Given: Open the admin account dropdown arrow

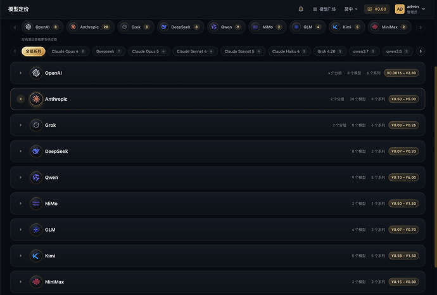Looking at the screenshot, I should click(x=423, y=10).
